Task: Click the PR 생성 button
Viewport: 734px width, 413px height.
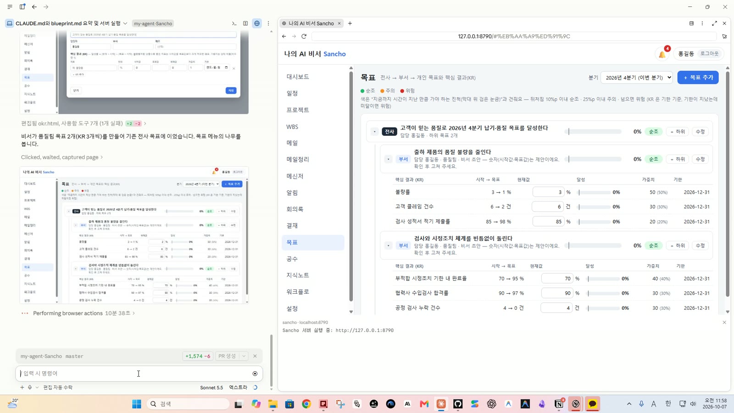Action: point(227,356)
